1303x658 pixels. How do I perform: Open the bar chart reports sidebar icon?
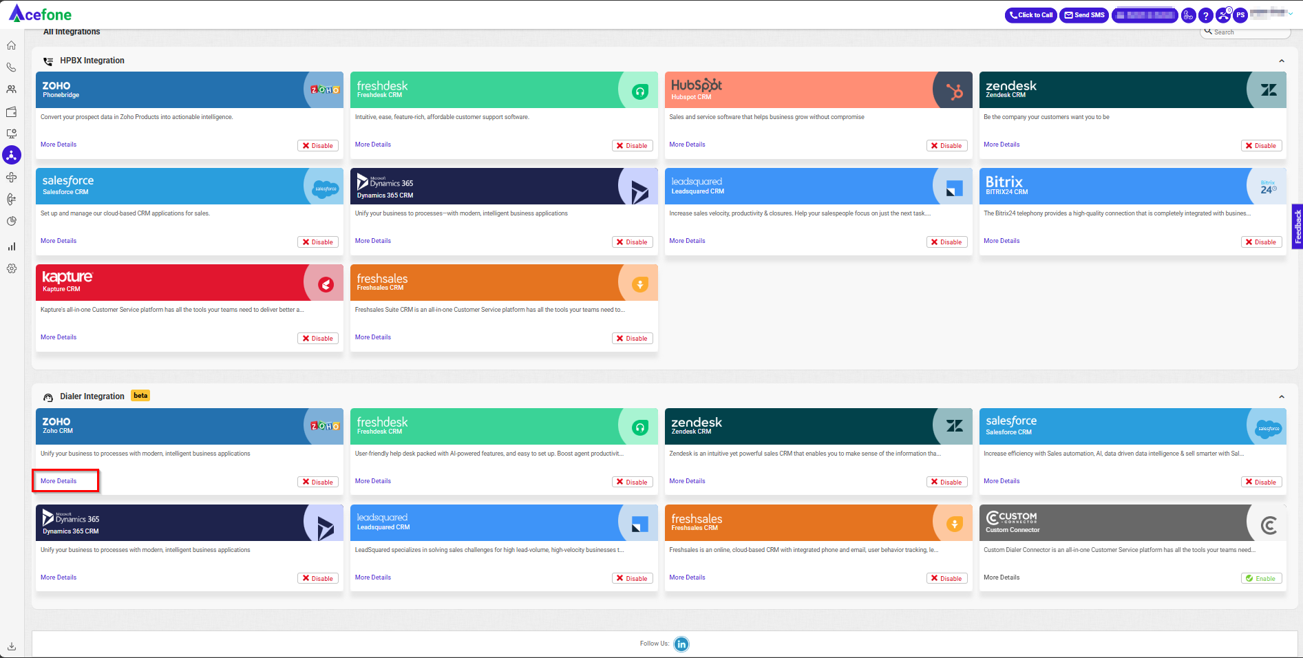(12, 246)
